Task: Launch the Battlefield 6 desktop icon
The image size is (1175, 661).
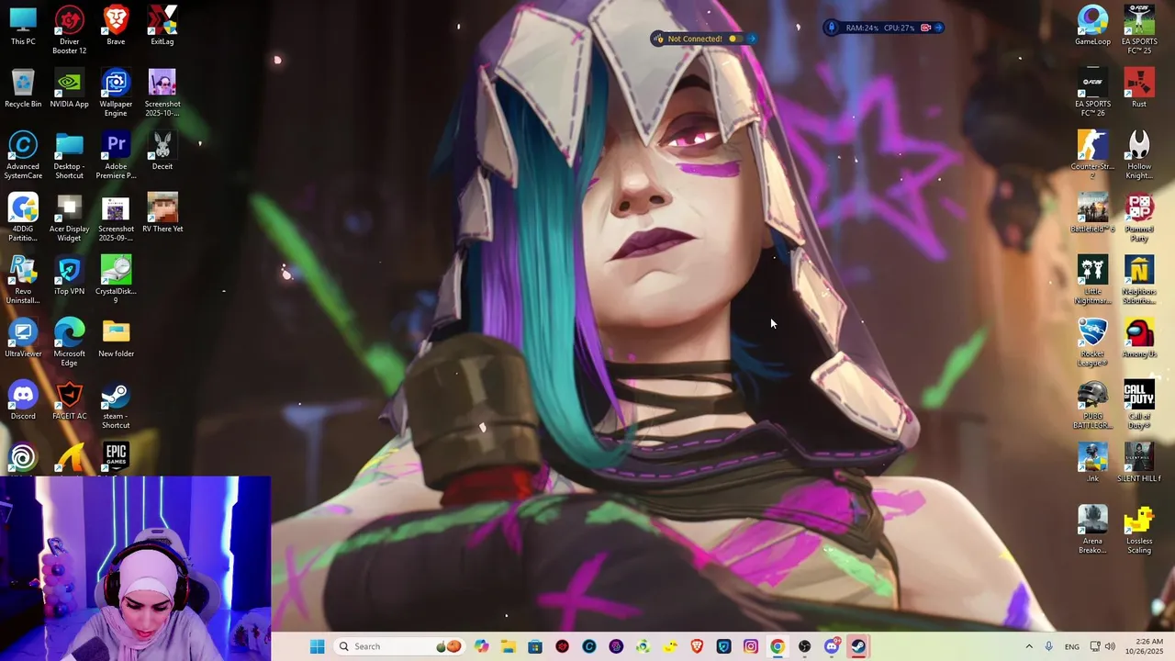Action: 1092,213
